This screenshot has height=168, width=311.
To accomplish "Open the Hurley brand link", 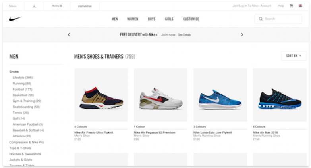I will click(57, 6).
